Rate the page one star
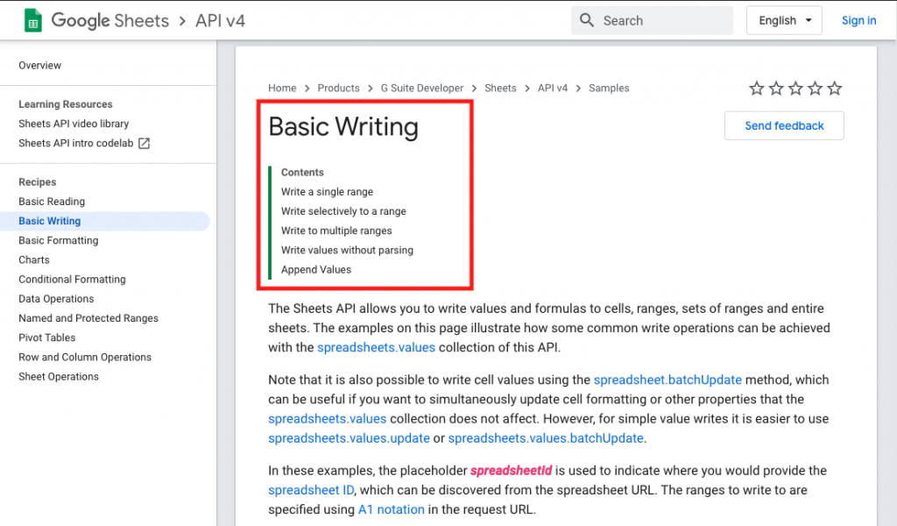The height and width of the screenshot is (526, 897). [756, 89]
